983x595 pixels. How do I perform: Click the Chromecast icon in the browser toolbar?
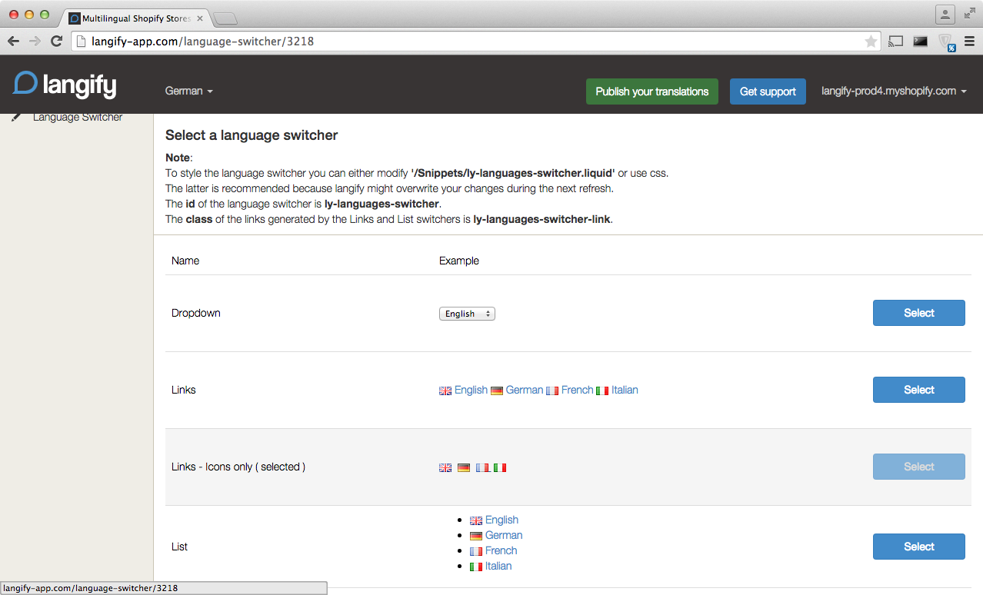[x=895, y=42]
